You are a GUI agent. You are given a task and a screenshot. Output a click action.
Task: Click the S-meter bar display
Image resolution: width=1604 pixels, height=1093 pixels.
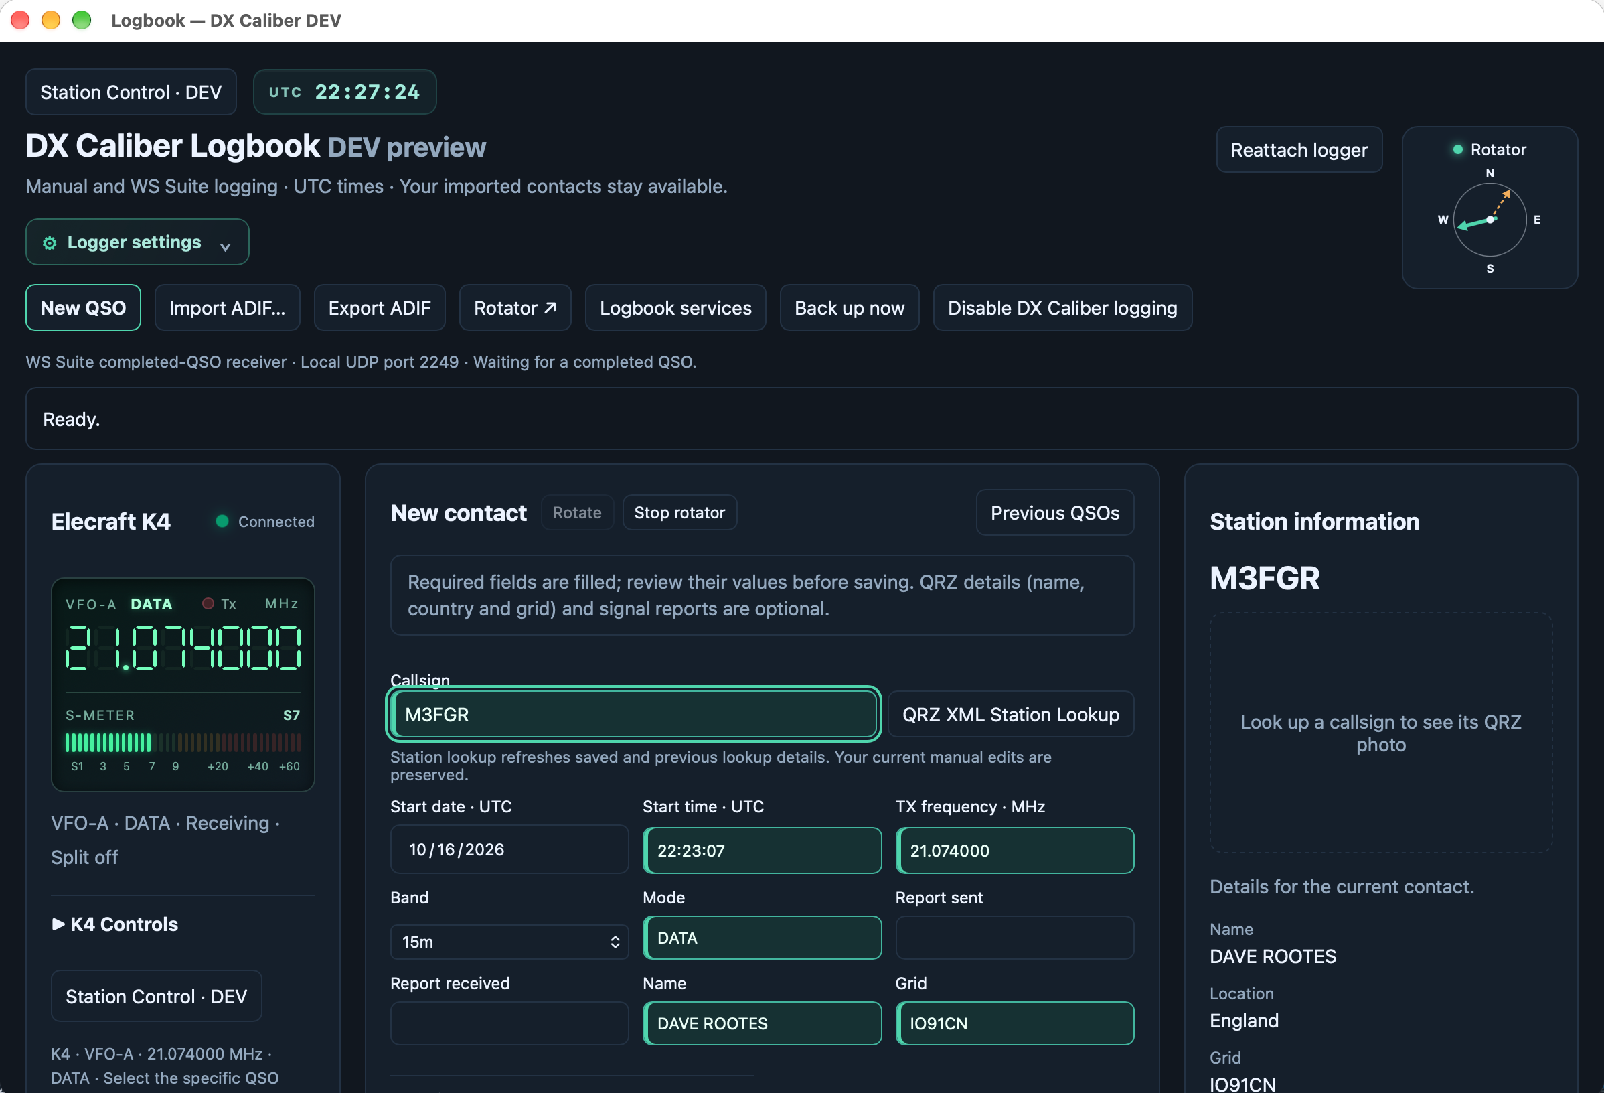(x=183, y=743)
